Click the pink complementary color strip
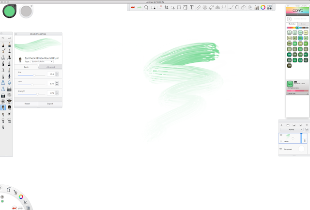 pos(297,90)
